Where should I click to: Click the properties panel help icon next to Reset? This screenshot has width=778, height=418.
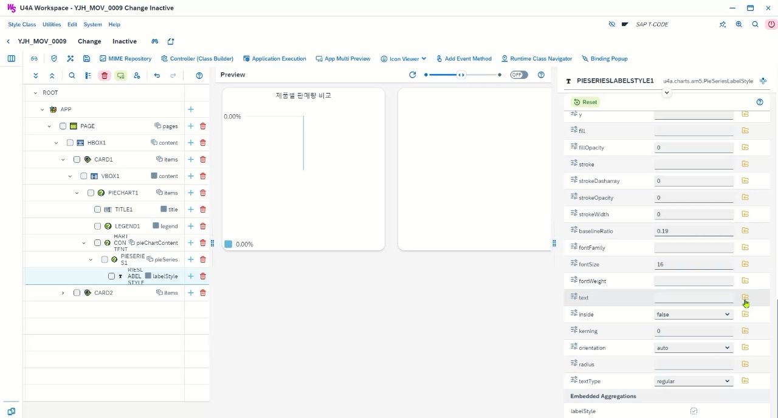760,102
